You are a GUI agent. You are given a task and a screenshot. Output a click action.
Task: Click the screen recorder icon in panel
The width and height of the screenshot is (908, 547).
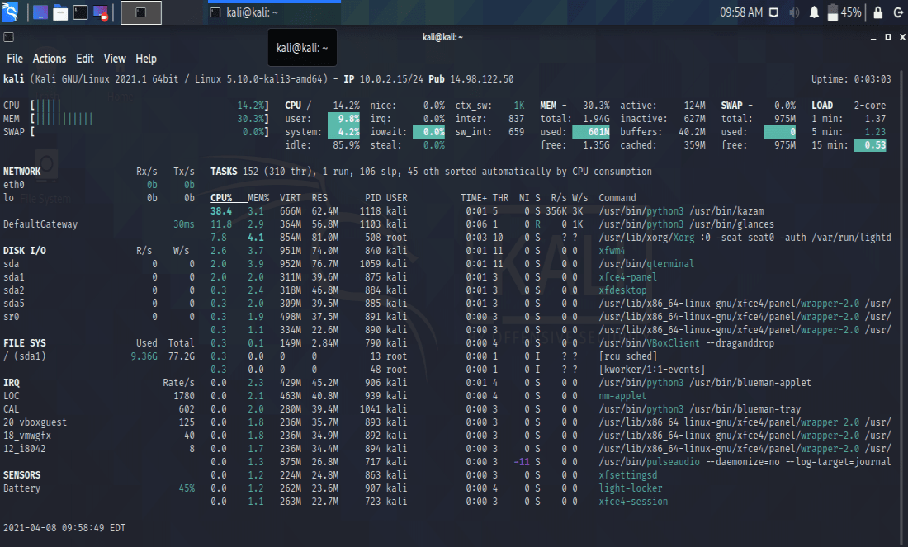coord(101,12)
